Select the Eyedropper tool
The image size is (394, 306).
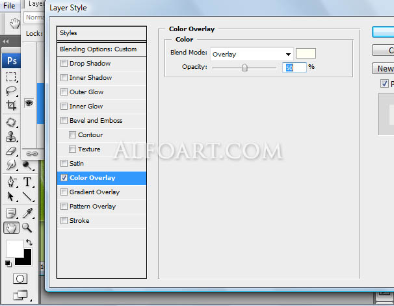pyautogui.click(x=27, y=213)
